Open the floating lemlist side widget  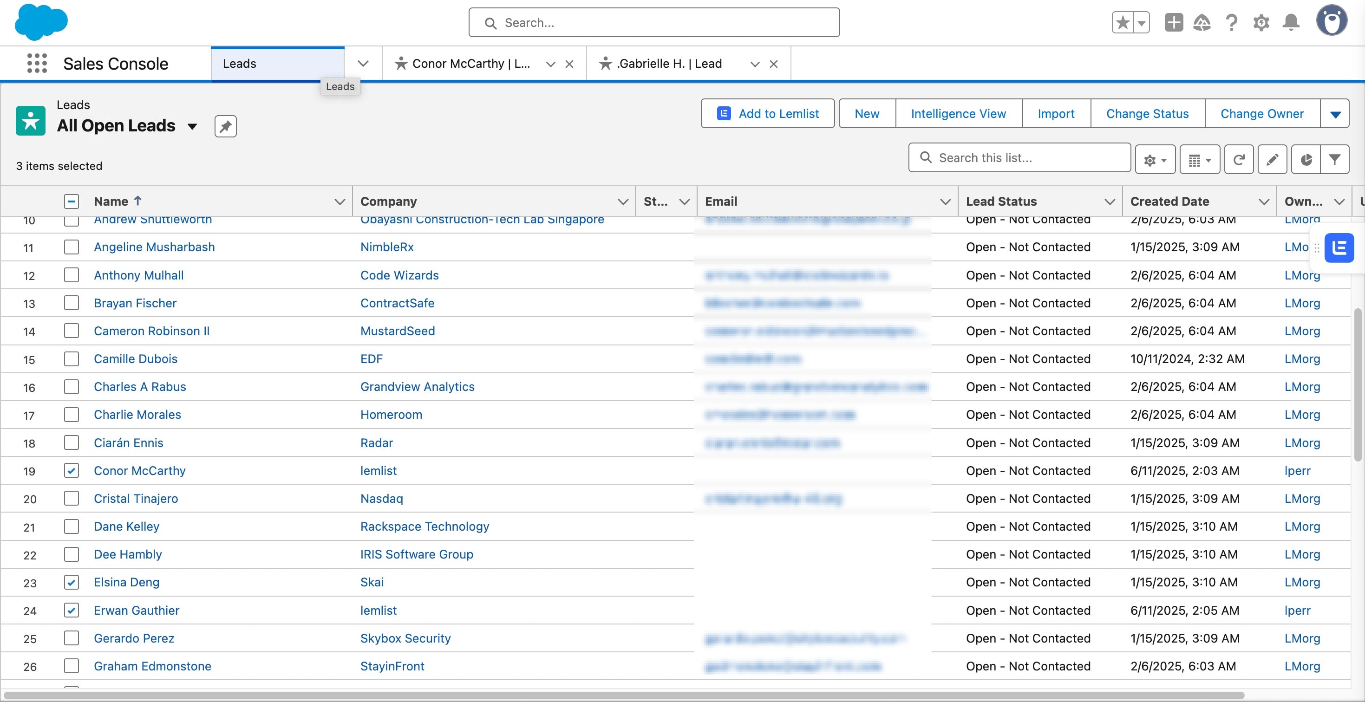(1339, 247)
